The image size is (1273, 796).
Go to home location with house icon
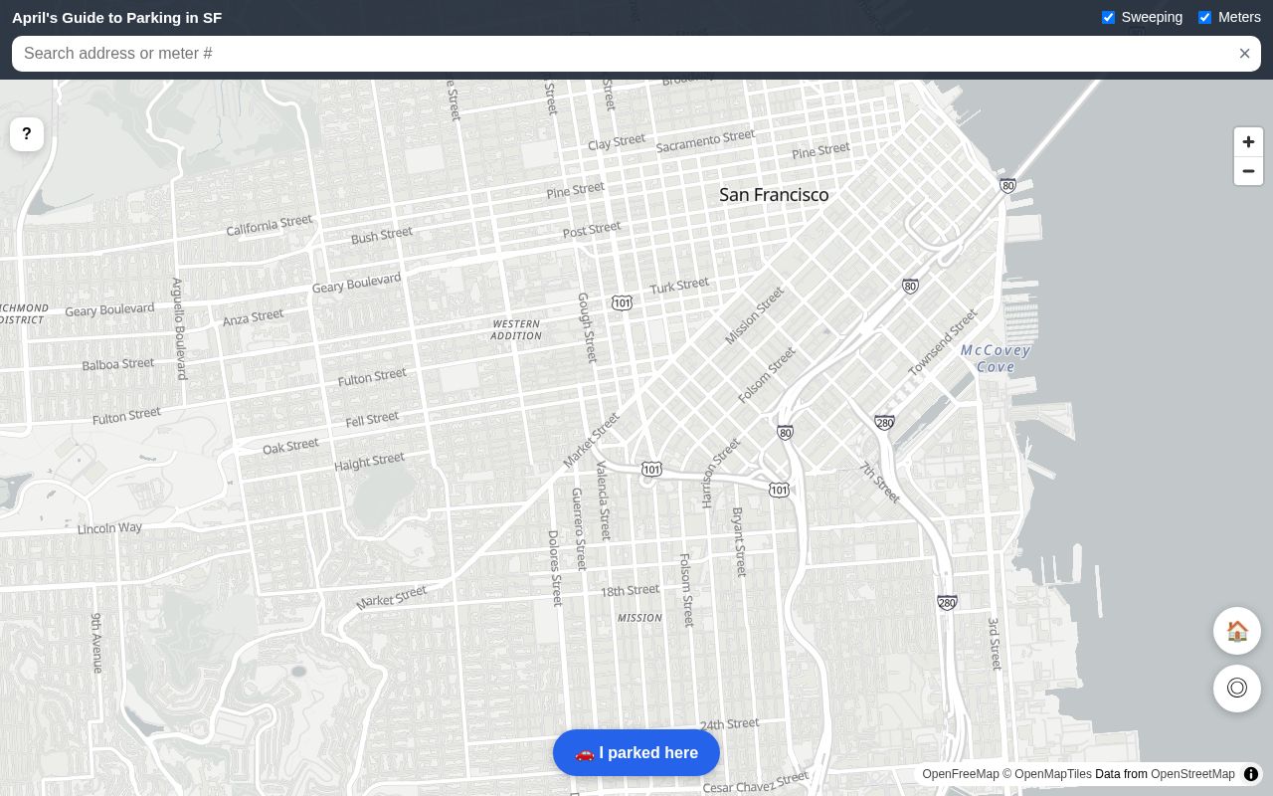coord(1237,631)
